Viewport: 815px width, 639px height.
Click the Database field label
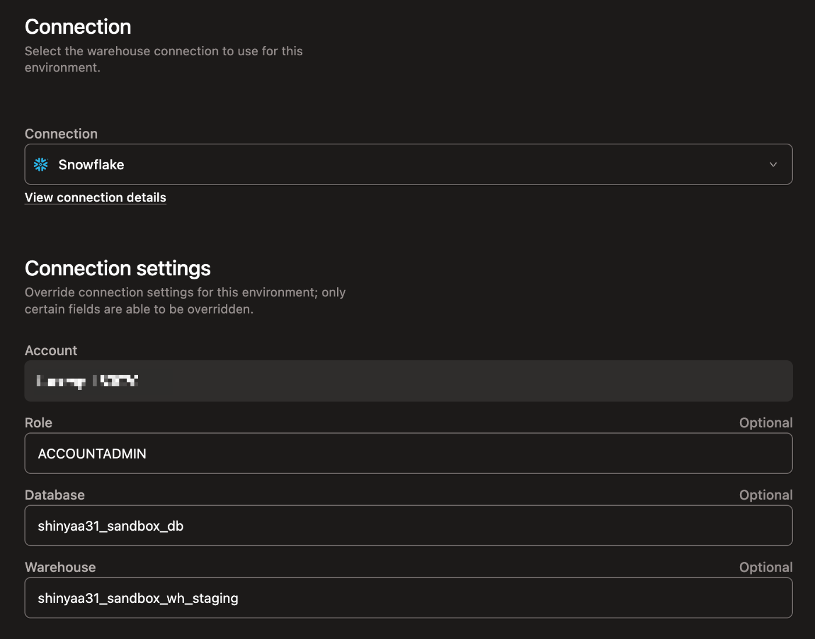tap(55, 495)
